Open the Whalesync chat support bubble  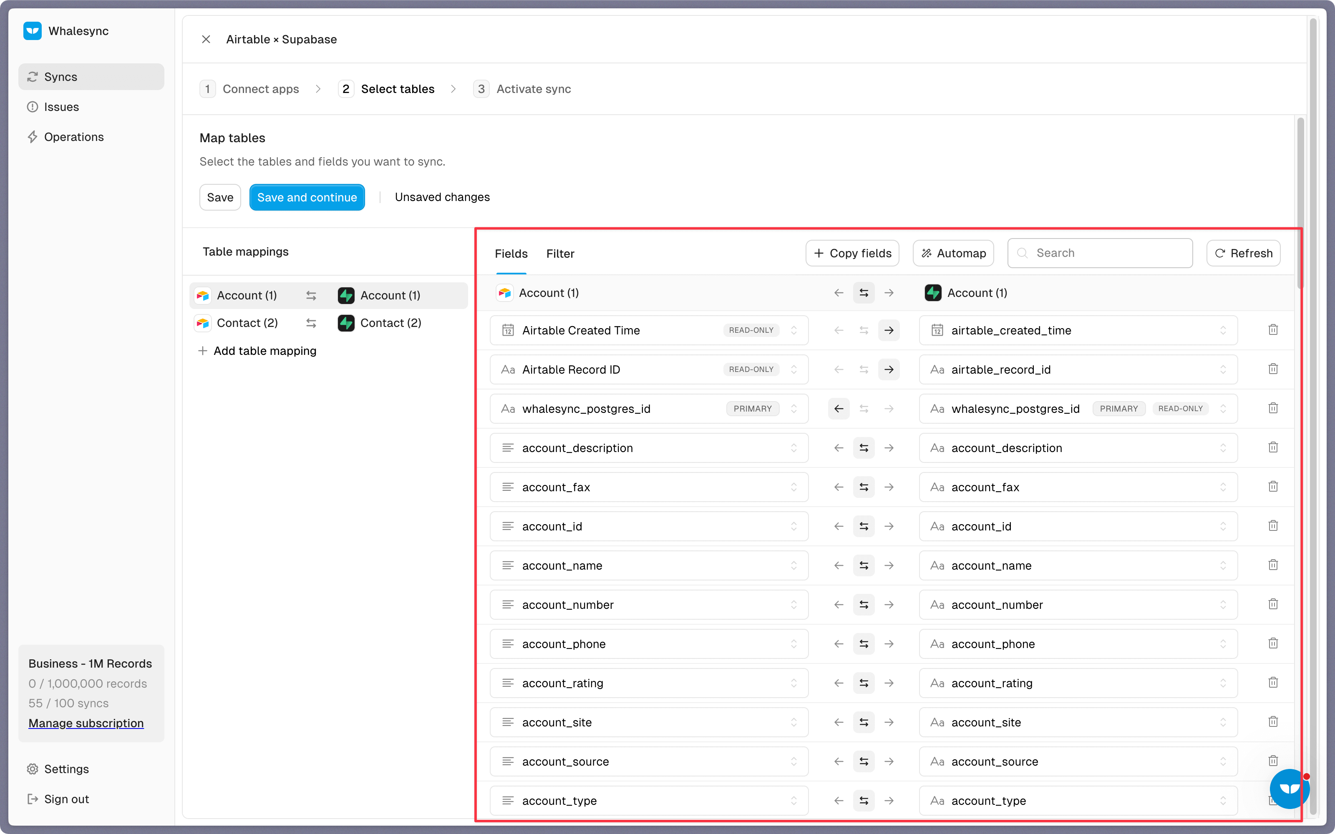pyautogui.click(x=1289, y=789)
